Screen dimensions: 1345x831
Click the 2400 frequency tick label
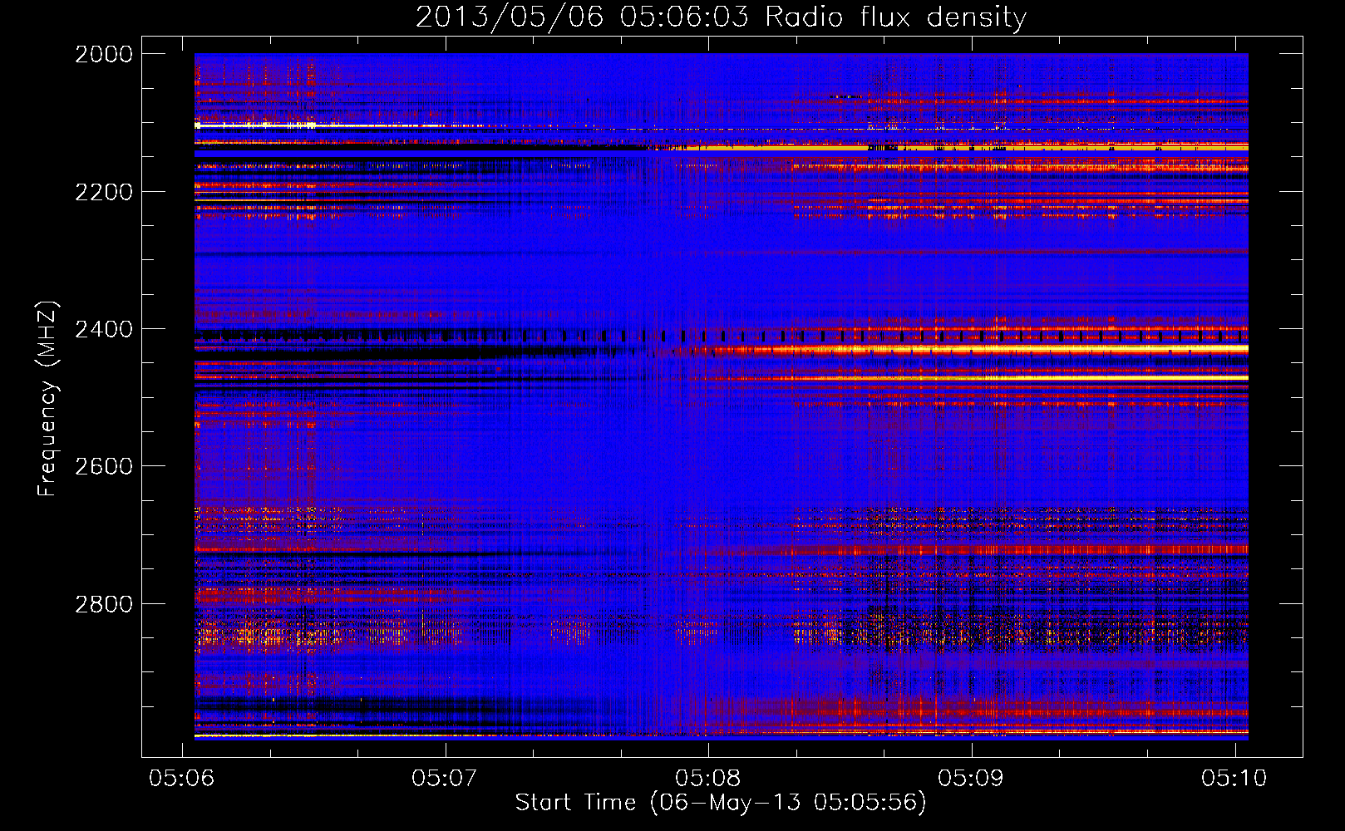(x=104, y=329)
